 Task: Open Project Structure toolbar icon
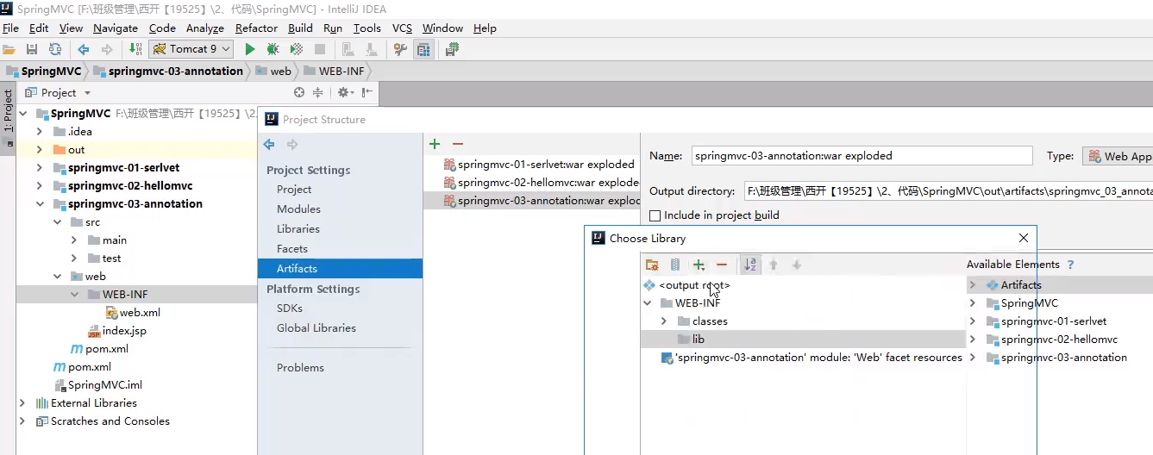[x=423, y=50]
